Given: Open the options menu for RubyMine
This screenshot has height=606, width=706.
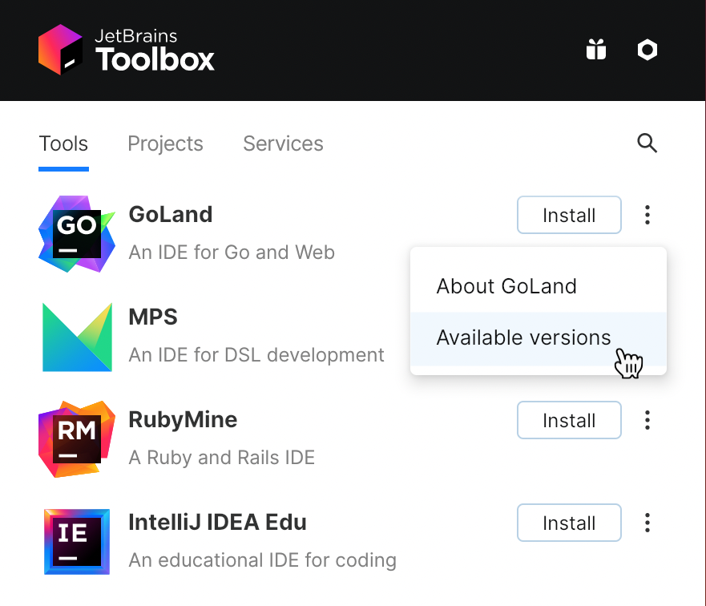Looking at the screenshot, I should tap(647, 420).
